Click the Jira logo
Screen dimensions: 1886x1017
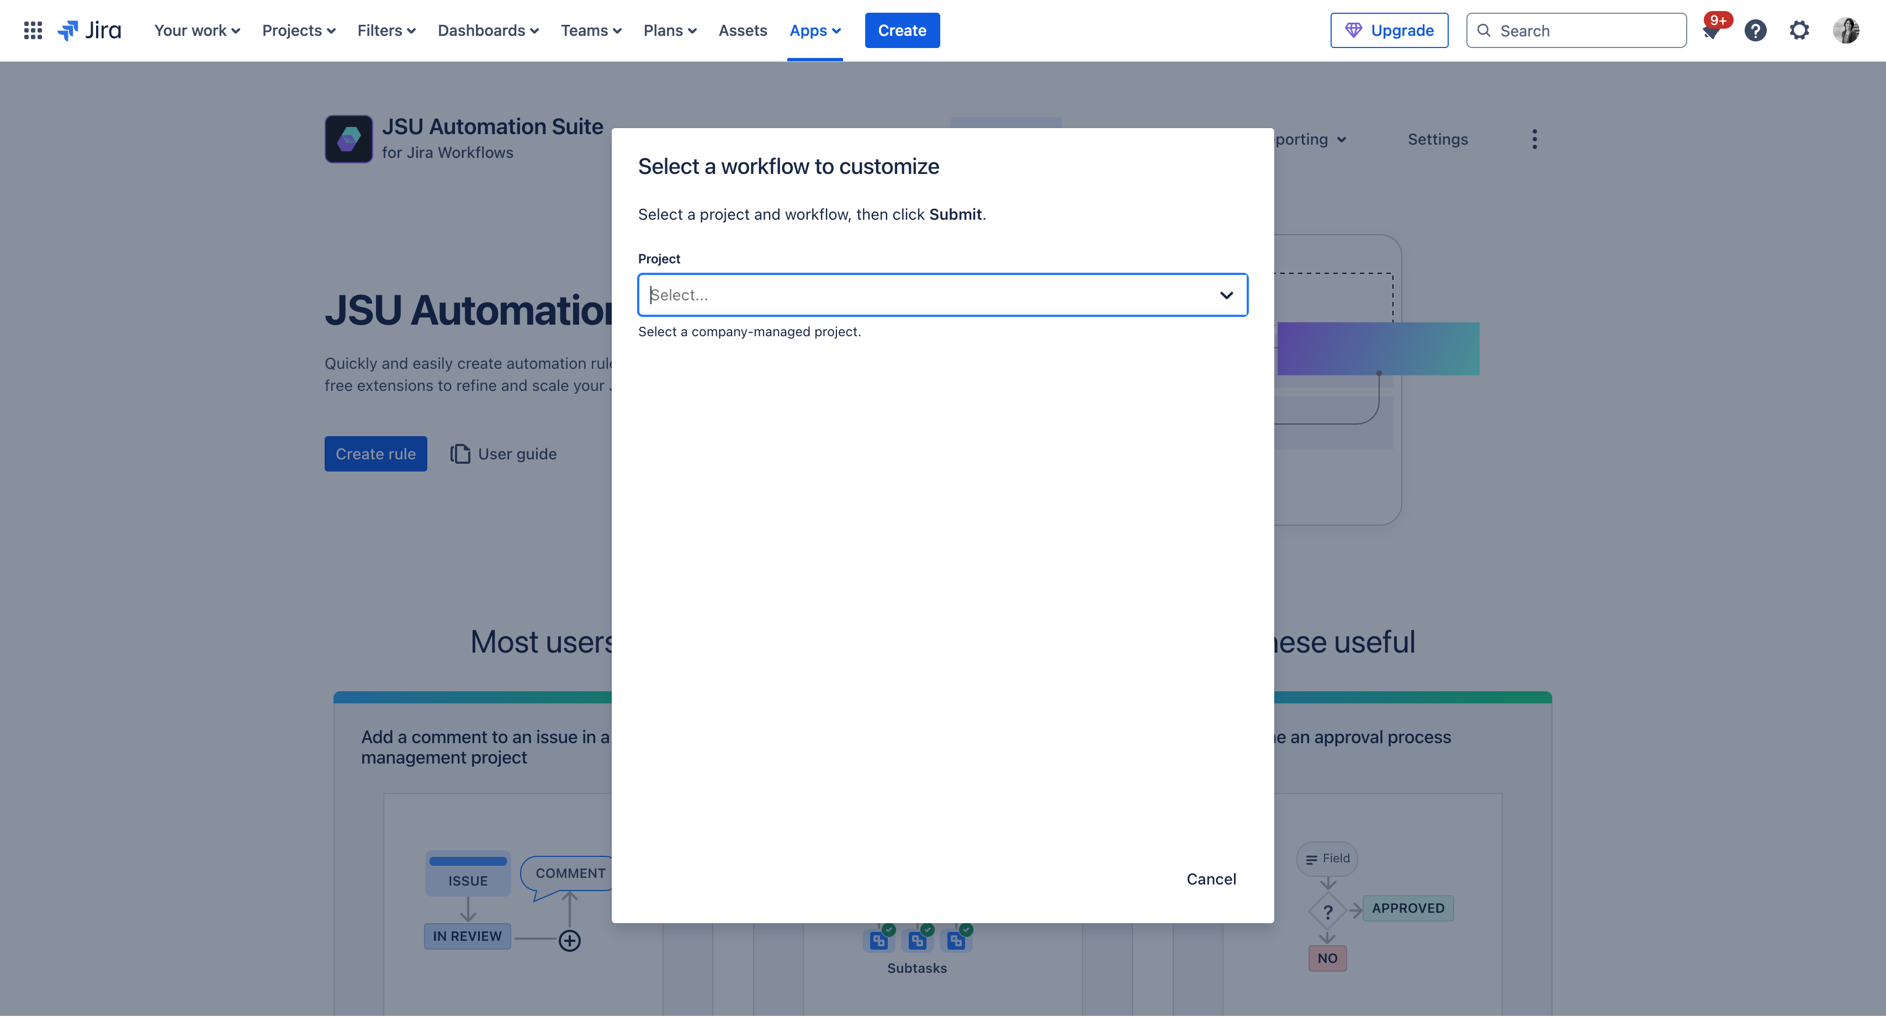pos(89,30)
